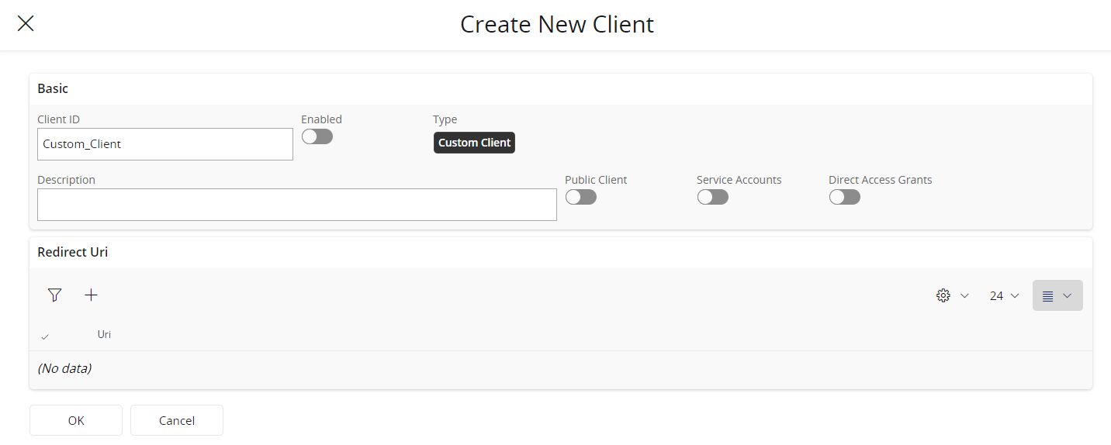
Task: Click the gear settings icon
Action: 943,295
